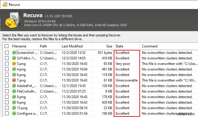Click orange status icon of 5.png
Image resolution: width=198 pixels, height=117 pixels.
[14, 64]
